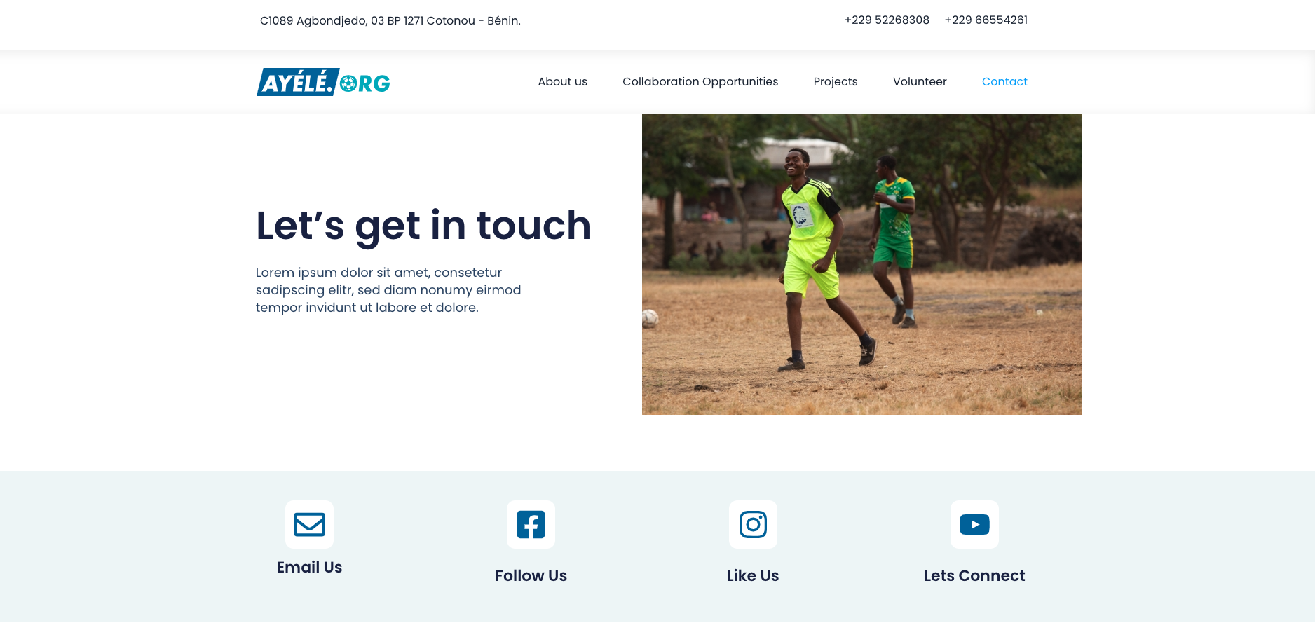Open the About us menu item
The width and height of the screenshot is (1315, 630).
coord(562,82)
